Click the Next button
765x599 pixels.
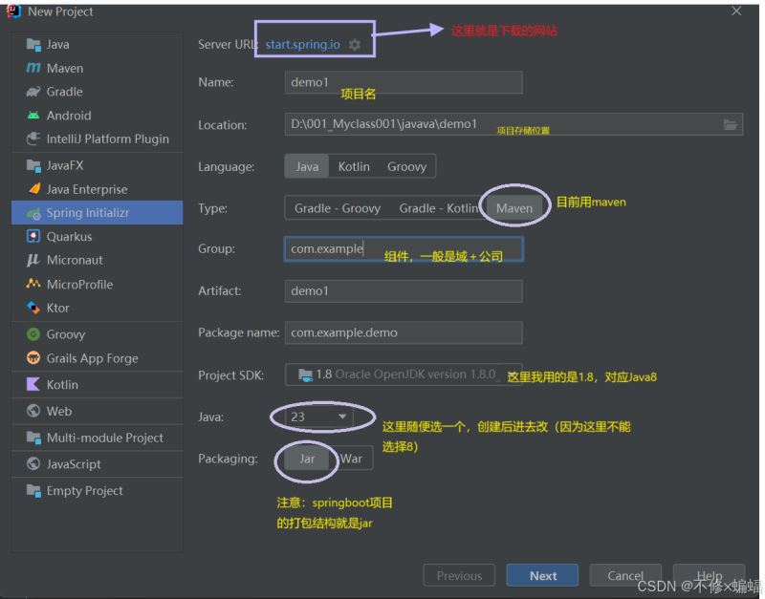542,575
